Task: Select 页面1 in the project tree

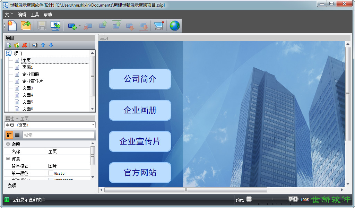Action: [x=27, y=68]
